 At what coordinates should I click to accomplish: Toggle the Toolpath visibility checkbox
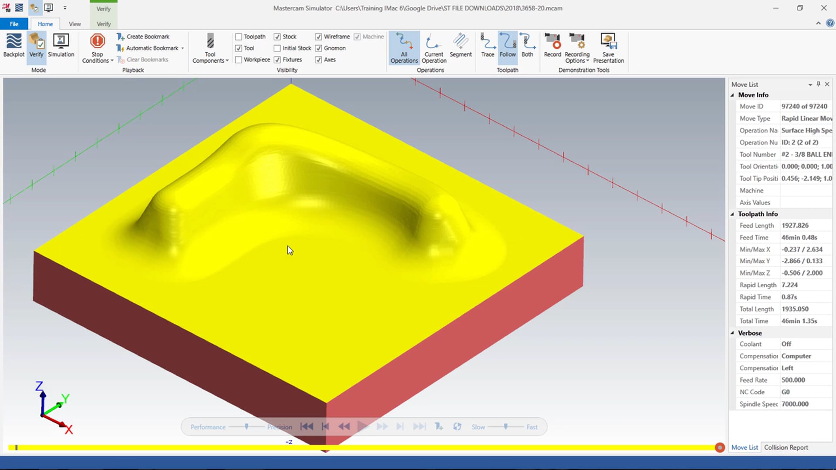pos(238,36)
